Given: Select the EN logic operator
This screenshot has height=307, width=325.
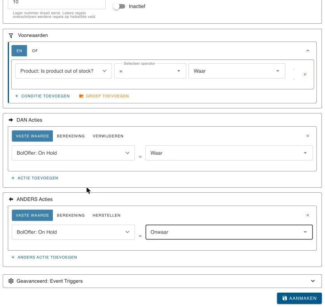Looking at the screenshot, I should 19,51.
